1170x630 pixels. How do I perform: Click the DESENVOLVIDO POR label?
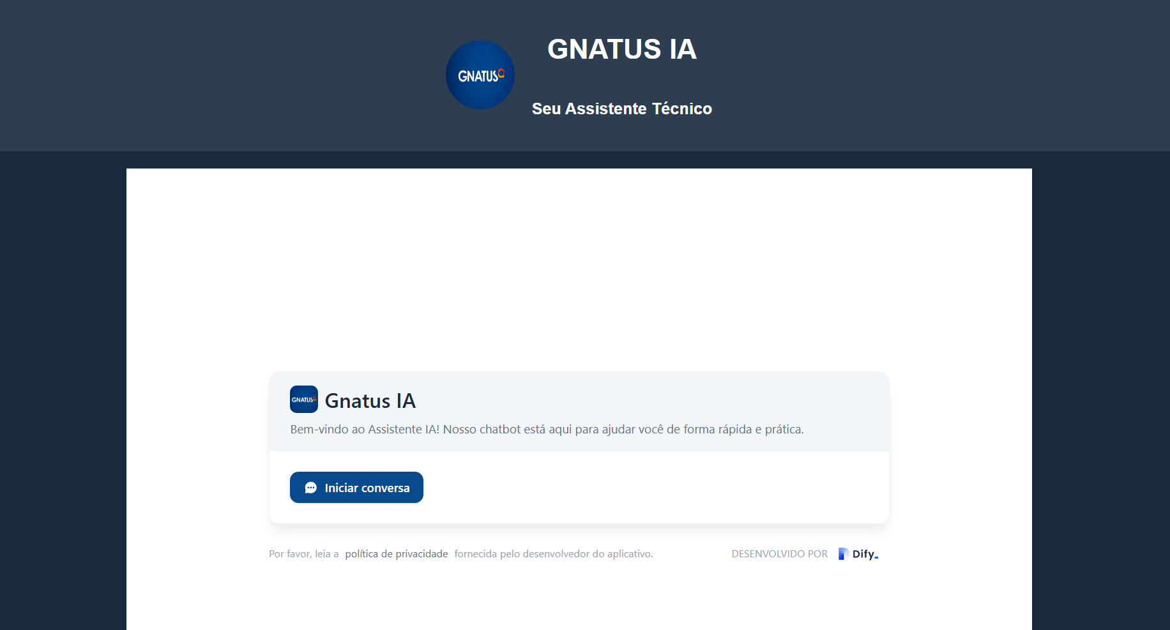tap(780, 554)
